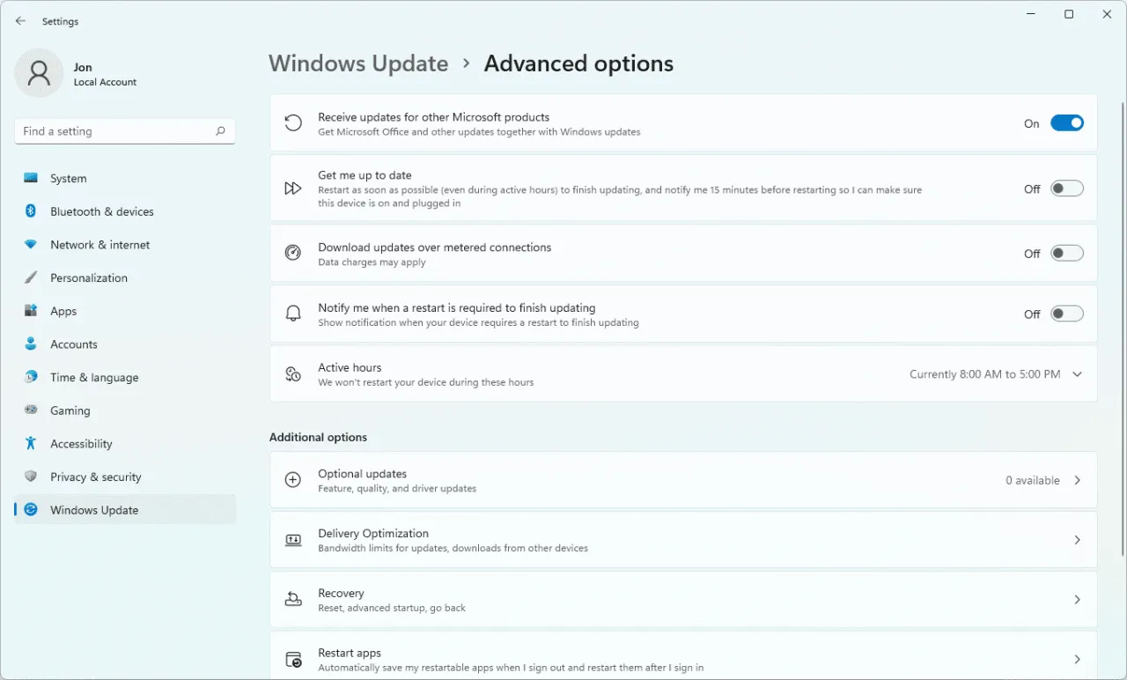Click the Find a setting search box
This screenshot has height=680, width=1127.
click(x=124, y=130)
